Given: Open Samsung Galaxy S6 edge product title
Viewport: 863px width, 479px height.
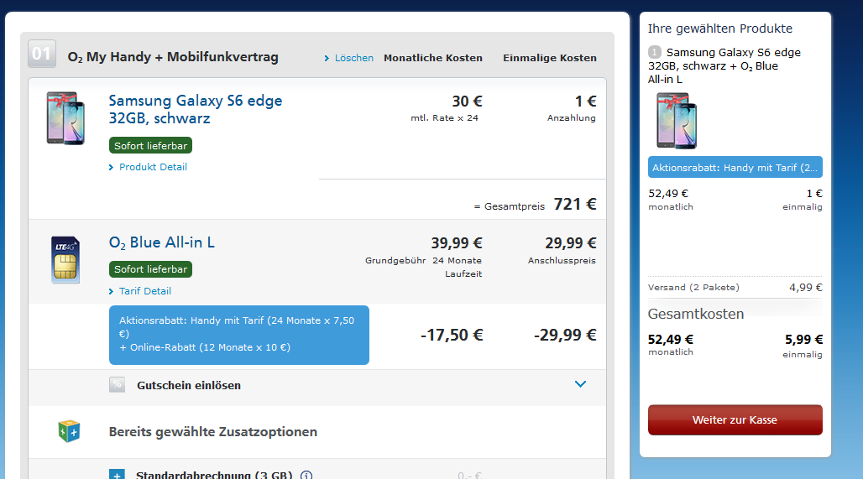Looking at the screenshot, I should click(196, 109).
